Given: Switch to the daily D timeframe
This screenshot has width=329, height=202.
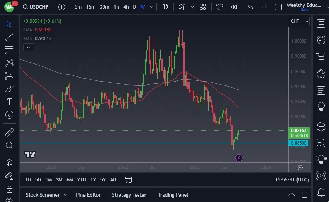Looking at the screenshot, I should pyautogui.click(x=134, y=7).
